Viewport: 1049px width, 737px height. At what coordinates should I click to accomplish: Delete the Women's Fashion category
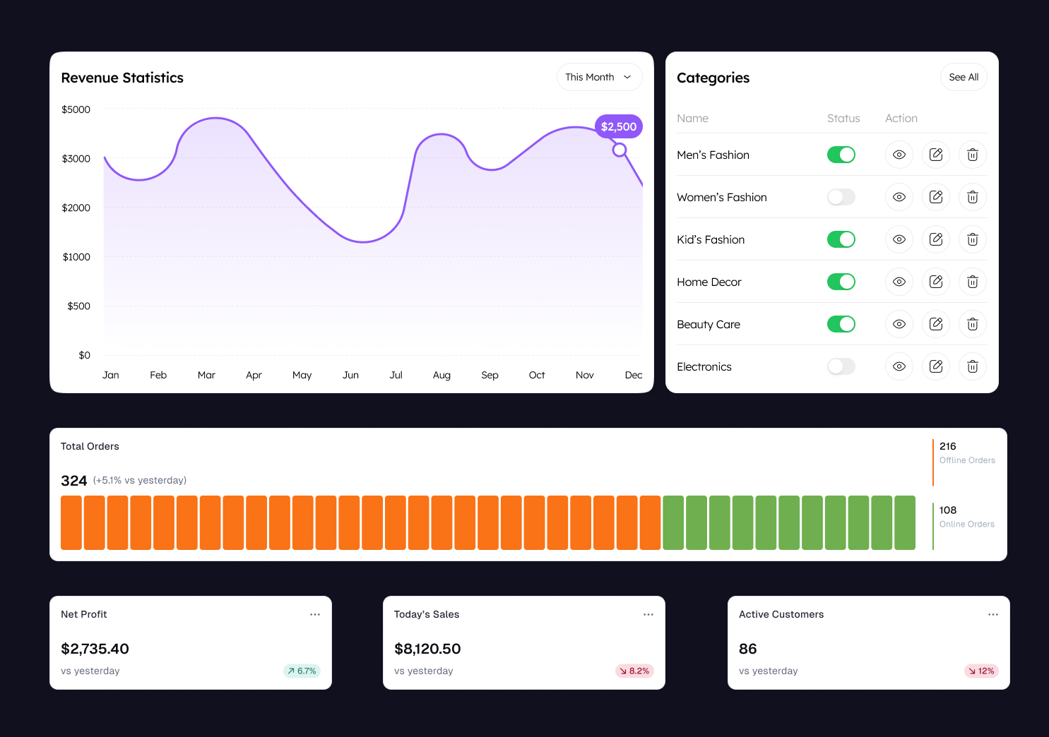click(972, 197)
